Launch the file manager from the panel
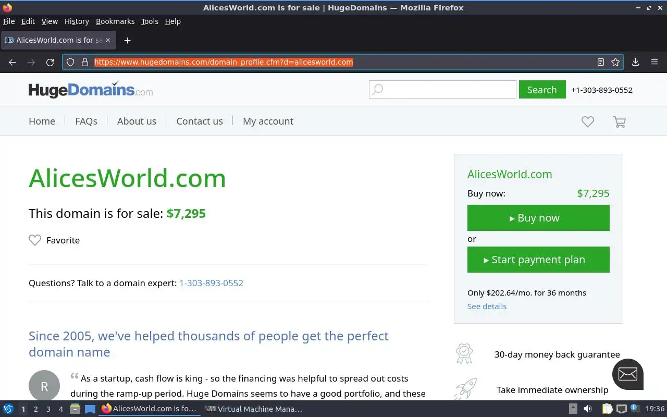Image resolution: width=667 pixels, height=417 pixels. point(75,409)
